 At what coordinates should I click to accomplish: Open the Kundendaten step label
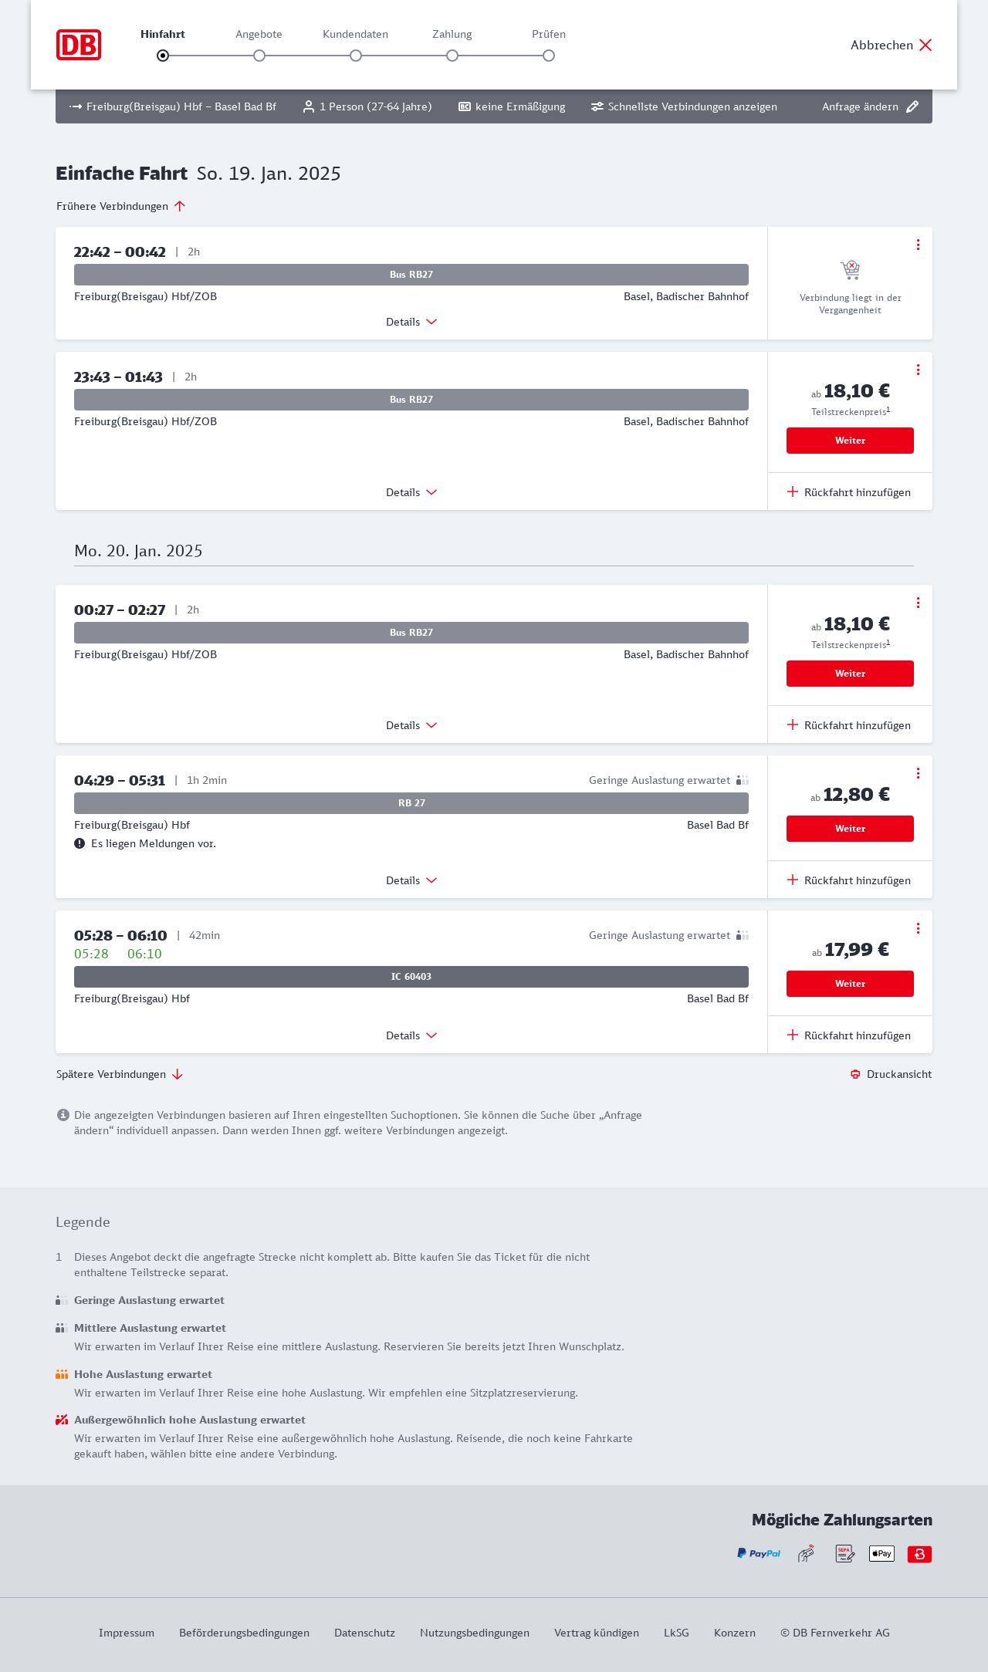[355, 34]
